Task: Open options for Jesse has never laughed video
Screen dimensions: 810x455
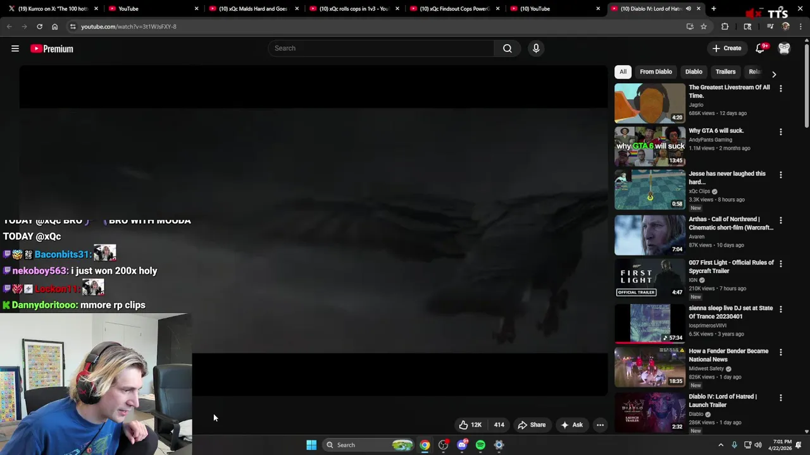Action: [x=780, y=175]
